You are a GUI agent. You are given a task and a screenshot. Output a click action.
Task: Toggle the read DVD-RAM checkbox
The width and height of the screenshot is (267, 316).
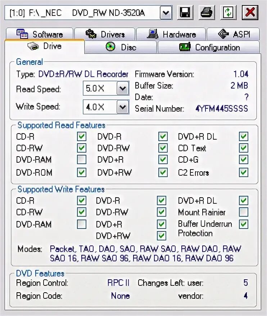82,159
